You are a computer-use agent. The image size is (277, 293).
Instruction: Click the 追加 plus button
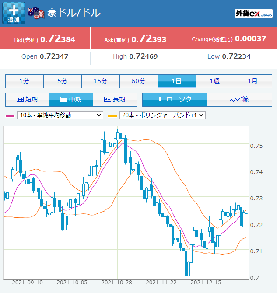(x=14, y=13)
